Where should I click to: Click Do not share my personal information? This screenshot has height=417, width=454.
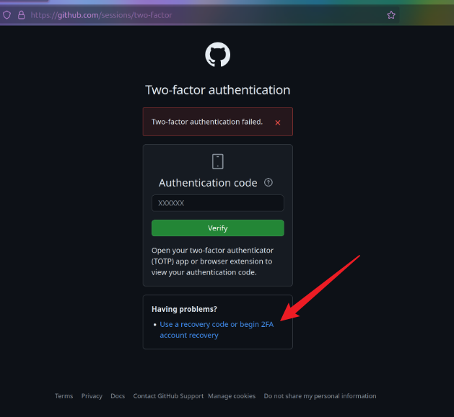click(320, 396)
